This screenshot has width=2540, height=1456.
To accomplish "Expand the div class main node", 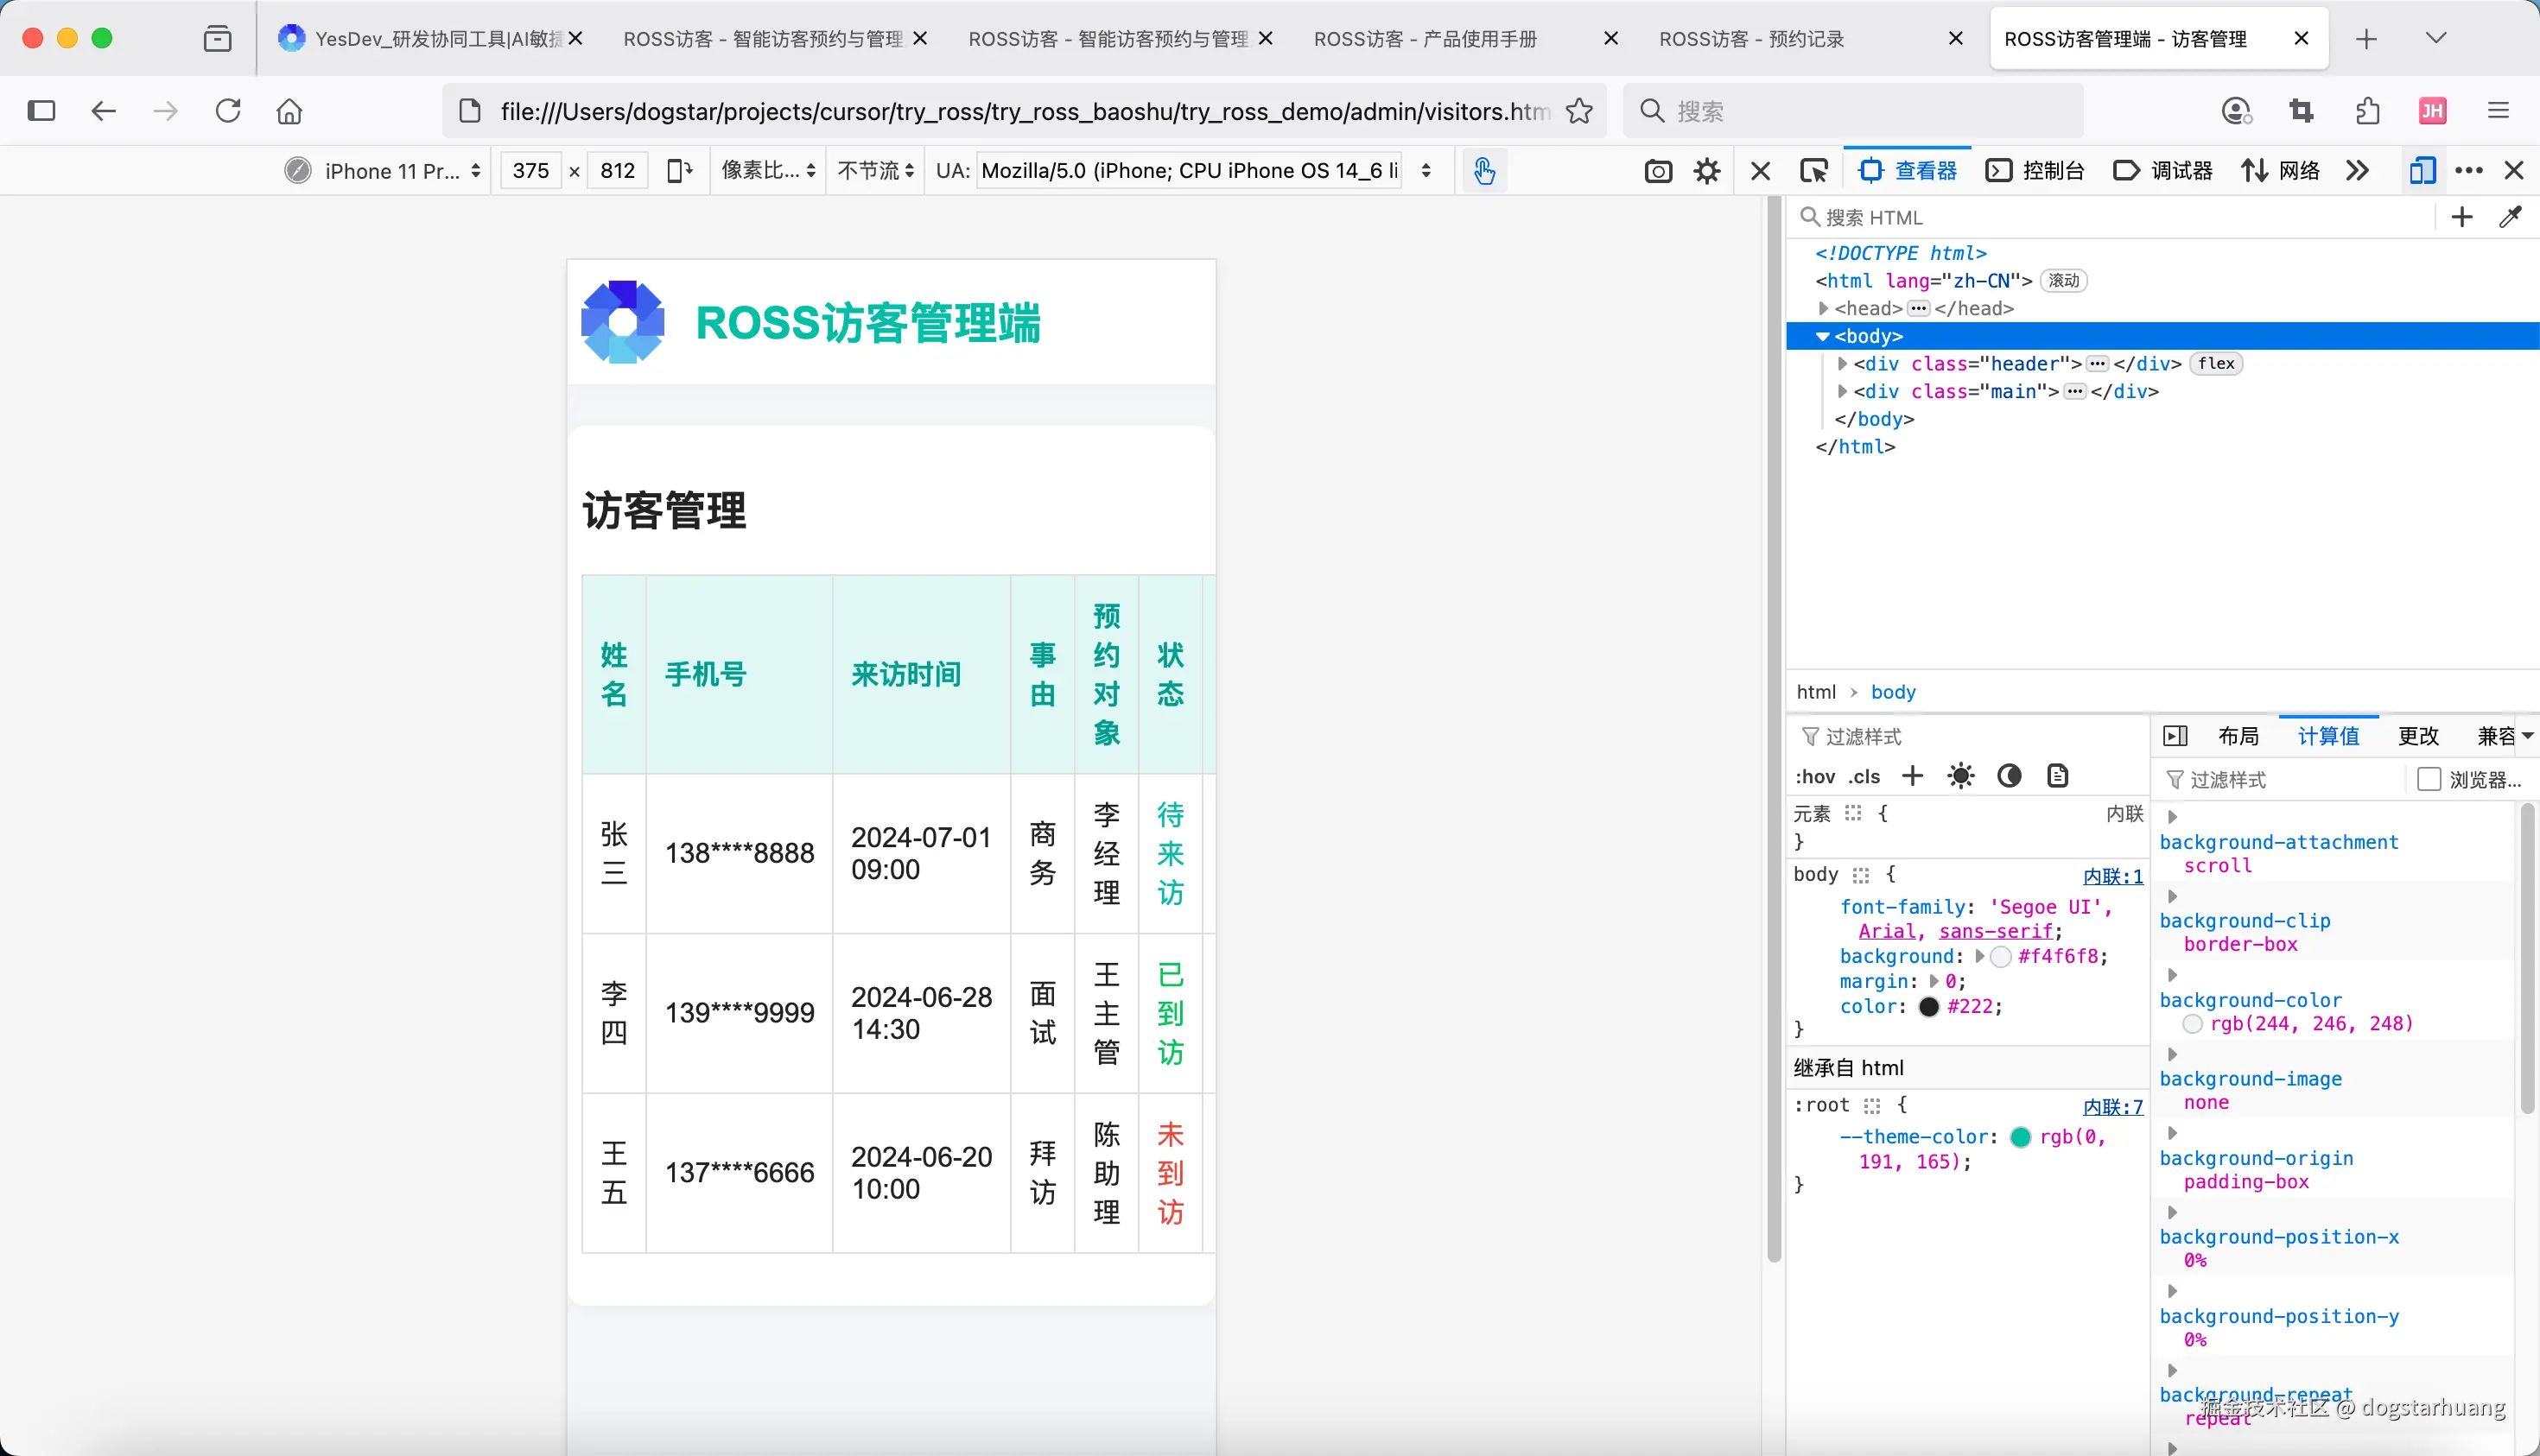I will pos(1843,392).
